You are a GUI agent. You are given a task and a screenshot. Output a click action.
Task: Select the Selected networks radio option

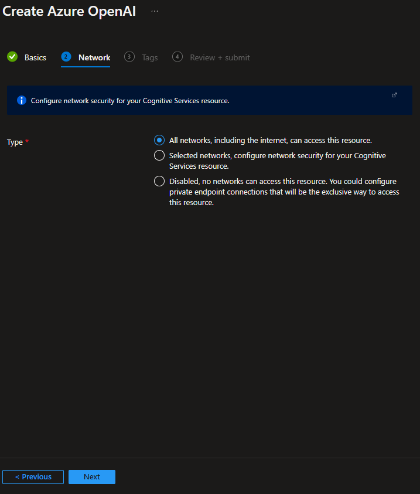159,155
